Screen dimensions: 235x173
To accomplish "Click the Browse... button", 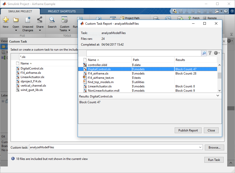I will tap(214, 148).
